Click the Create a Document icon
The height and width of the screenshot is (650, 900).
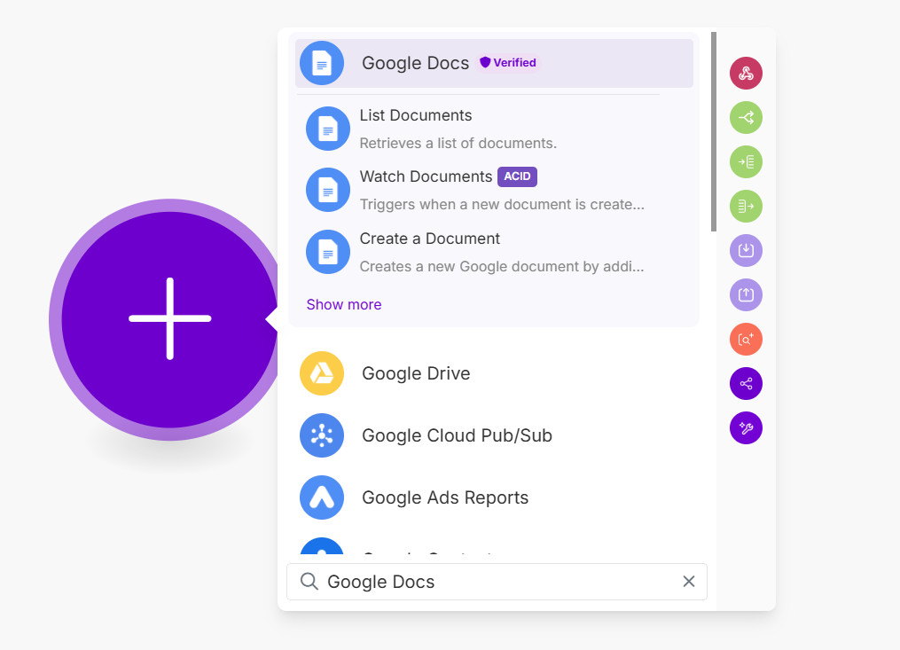(x=328, y=252)
